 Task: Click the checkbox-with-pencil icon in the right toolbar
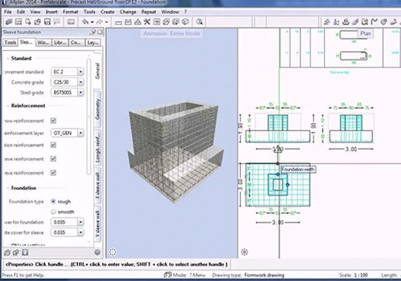(x=365, y=22)
